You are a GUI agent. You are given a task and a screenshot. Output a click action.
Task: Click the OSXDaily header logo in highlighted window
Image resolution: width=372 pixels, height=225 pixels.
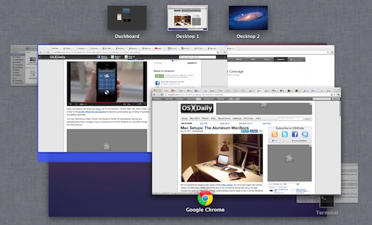[x=58, y=57]
